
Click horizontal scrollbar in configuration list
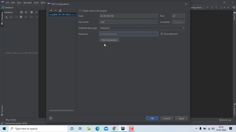tap(61, 111)
